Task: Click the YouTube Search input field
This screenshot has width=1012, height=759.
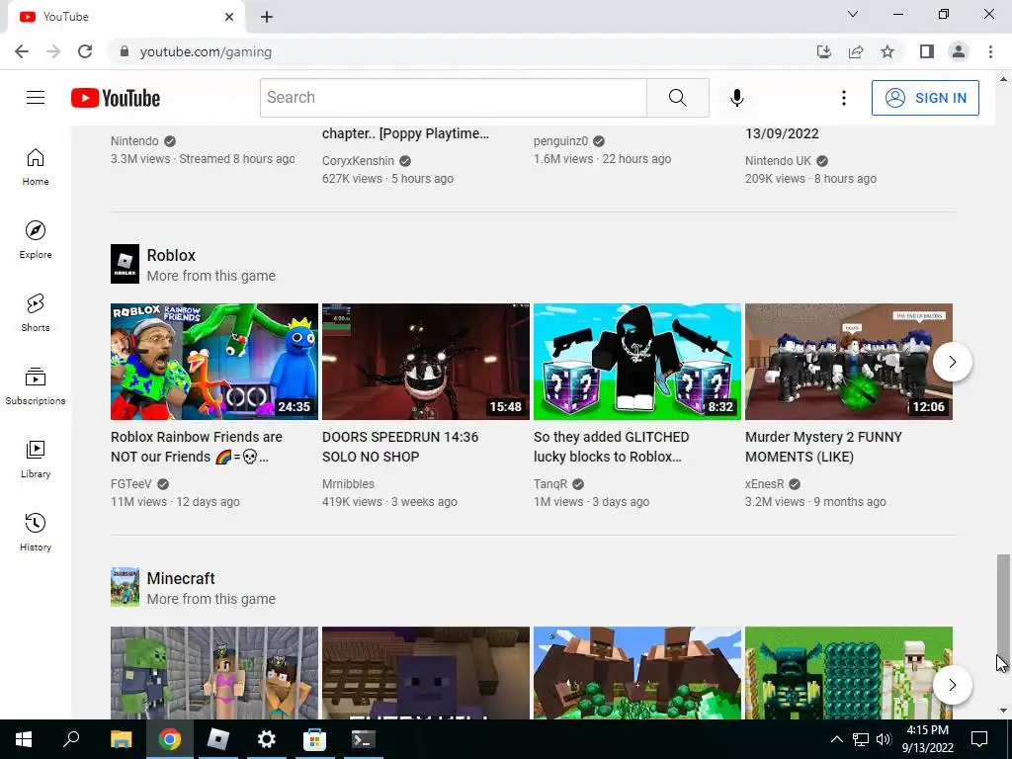Action: coord(453,98)
